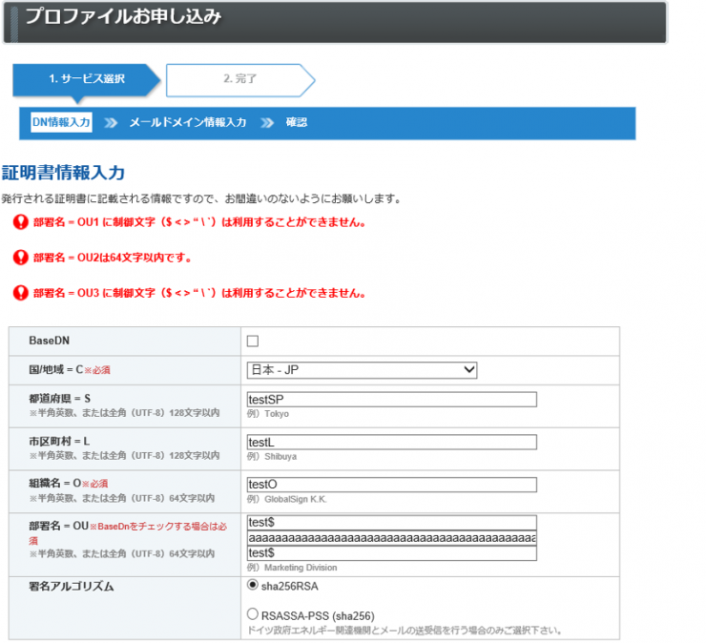This screenshot has width=706, height=643.
Task: Click the OU3 control character error message
Action: (x=199, y=293)
